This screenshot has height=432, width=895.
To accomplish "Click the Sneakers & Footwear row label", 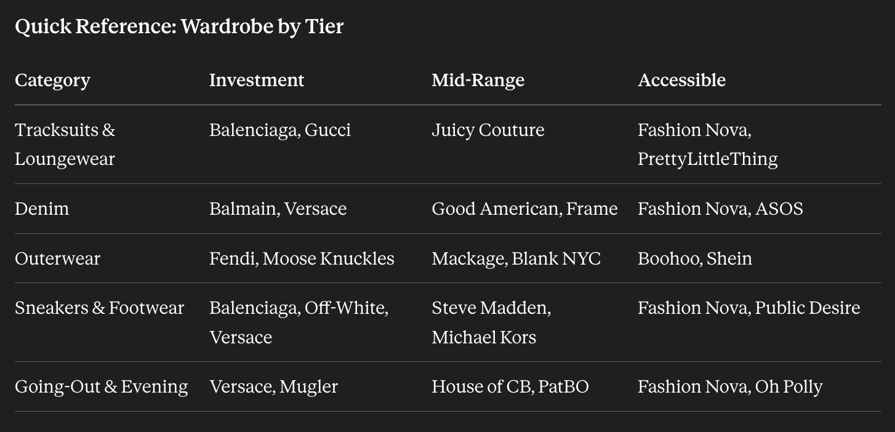I will coord(99,308).
